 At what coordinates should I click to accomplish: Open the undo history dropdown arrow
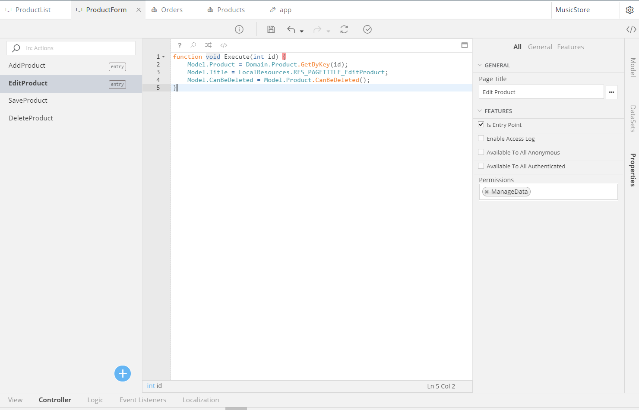point(302,31)
